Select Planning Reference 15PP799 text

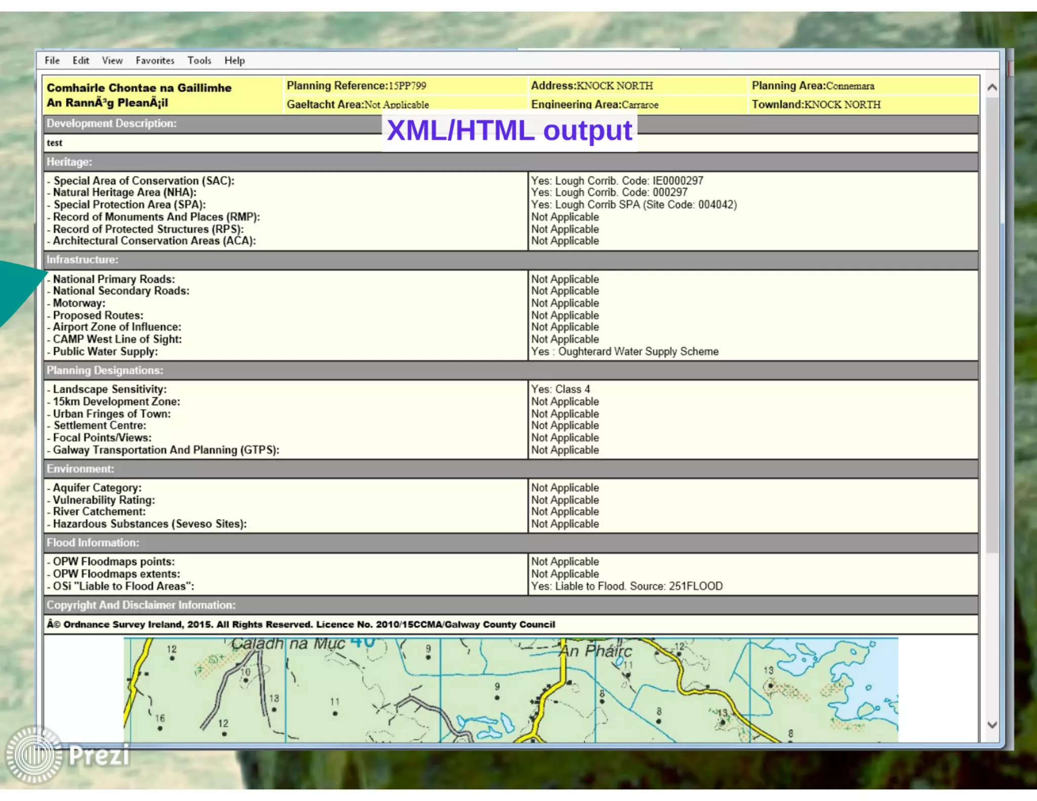(x=356, y=86)
